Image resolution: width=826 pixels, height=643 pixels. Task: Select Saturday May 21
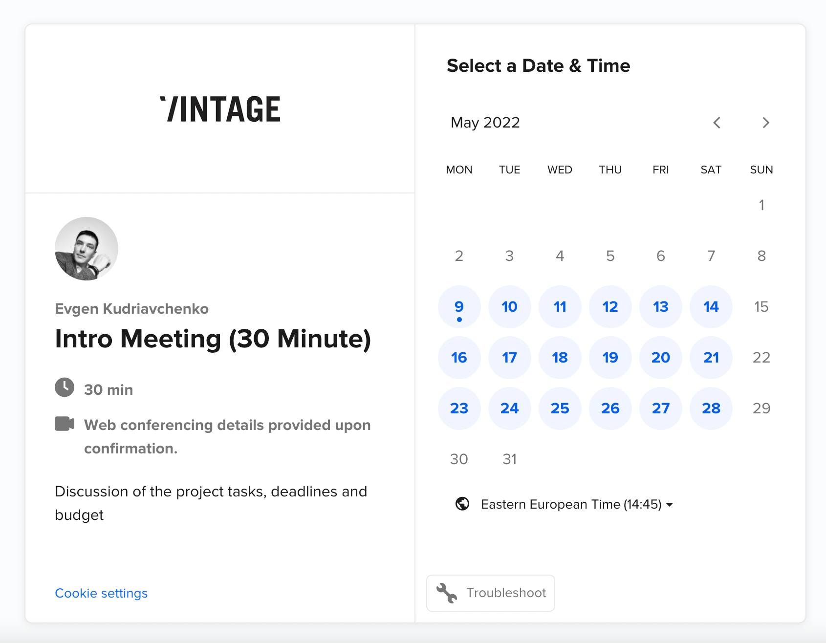point(711,358)
